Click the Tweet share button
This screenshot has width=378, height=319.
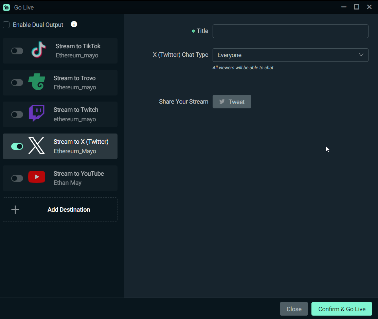(x=232, y=102)
